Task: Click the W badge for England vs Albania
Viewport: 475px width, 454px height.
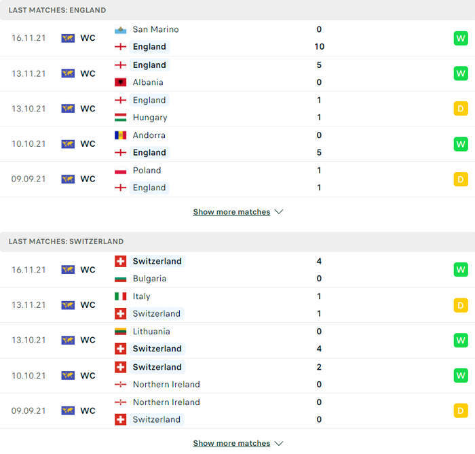Action: tap(461, 73)
